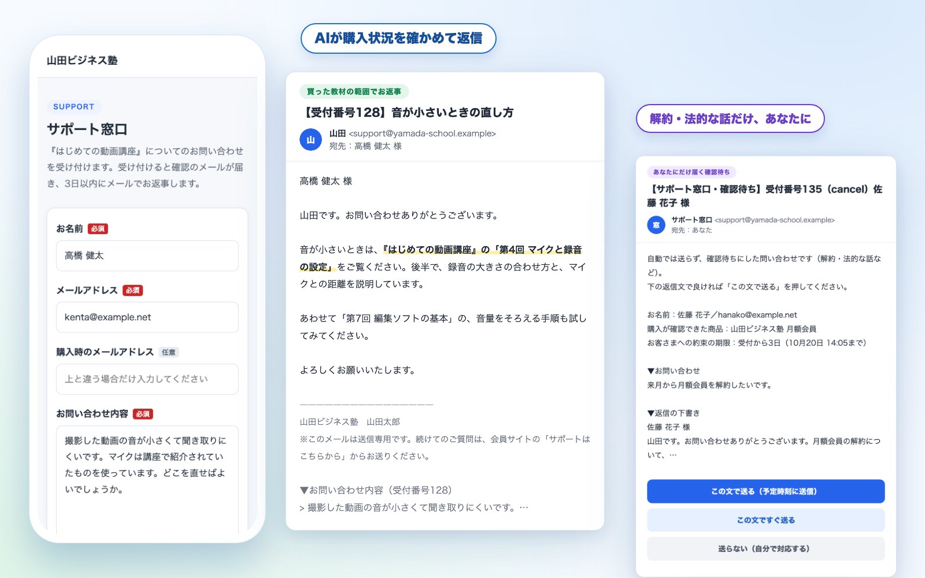Click the 山田ビジネス塾 header title

point(82,61)
